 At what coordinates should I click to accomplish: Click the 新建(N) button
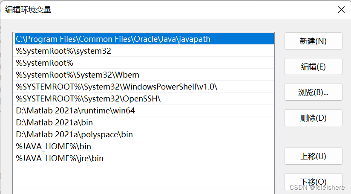click(313, 41)
